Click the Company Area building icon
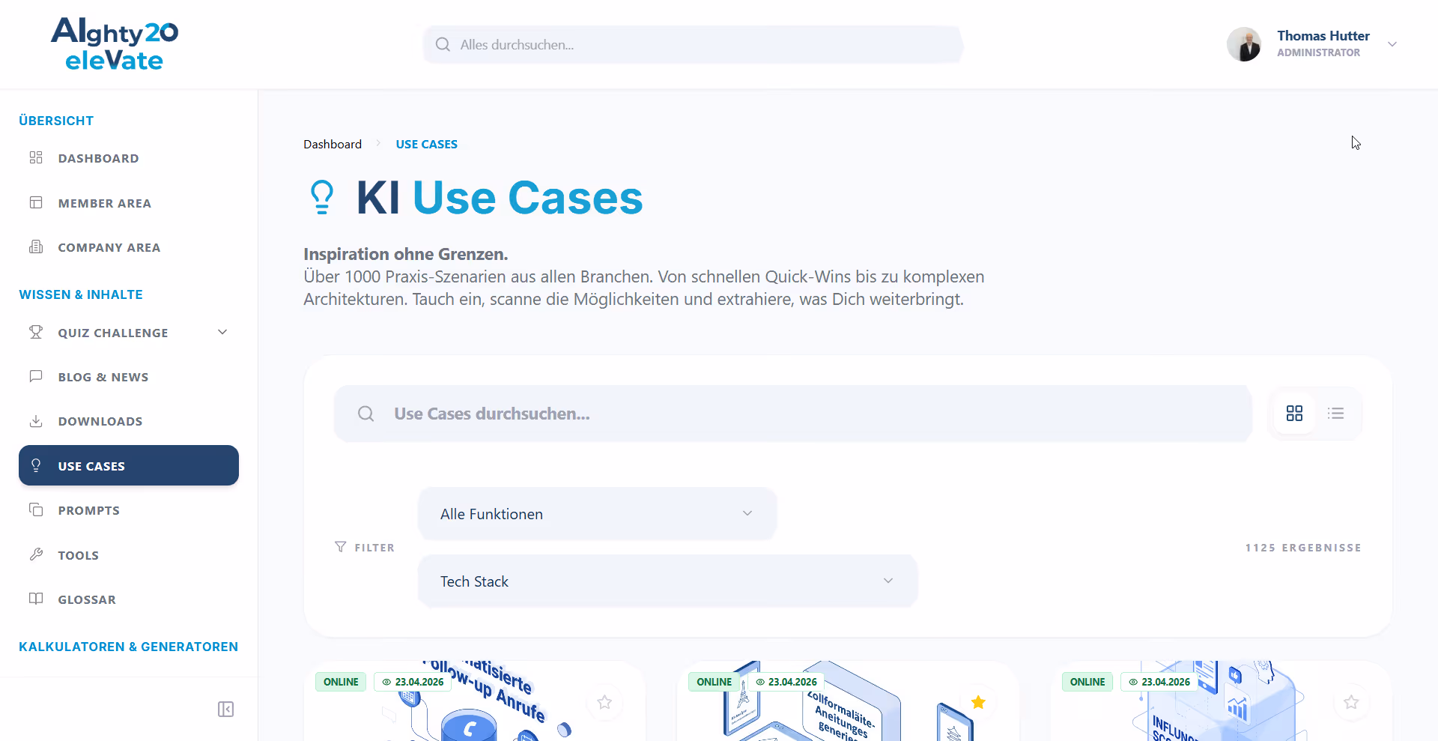Image resolution: width=1438 pixels, height=741 pixels. pos(36,247)
